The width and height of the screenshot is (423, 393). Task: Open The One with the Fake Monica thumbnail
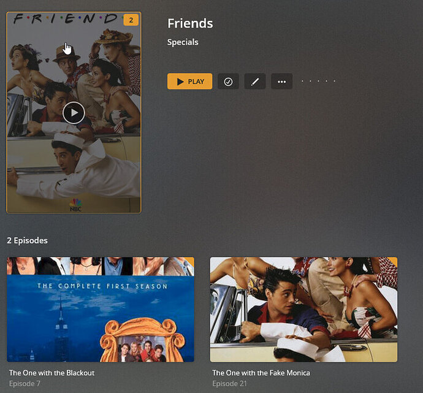coord(303,310)
